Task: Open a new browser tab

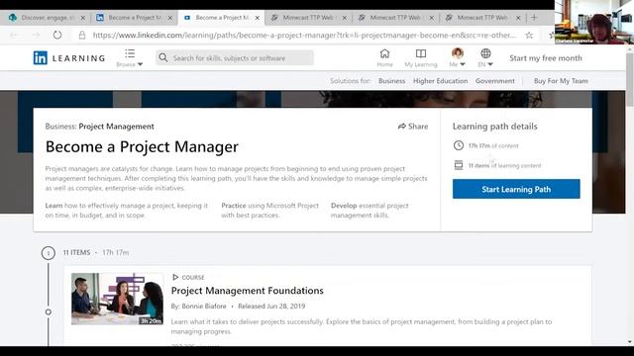Action: tap(534, 18)
